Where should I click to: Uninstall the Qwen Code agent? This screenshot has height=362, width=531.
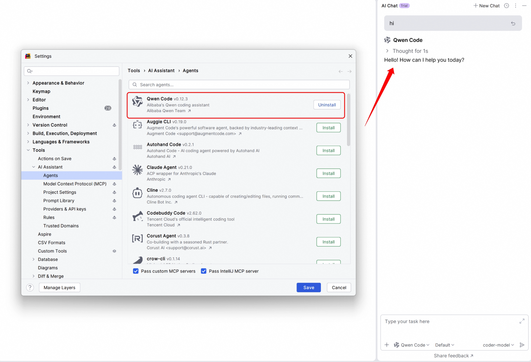[327, 105]
